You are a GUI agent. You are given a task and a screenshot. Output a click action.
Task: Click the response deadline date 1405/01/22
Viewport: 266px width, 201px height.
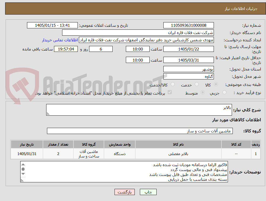pos(188,49)
